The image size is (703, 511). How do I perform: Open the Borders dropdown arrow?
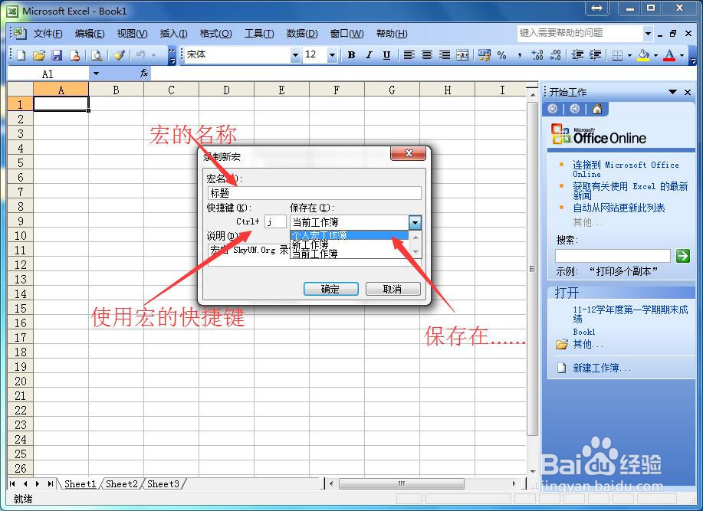629,55
